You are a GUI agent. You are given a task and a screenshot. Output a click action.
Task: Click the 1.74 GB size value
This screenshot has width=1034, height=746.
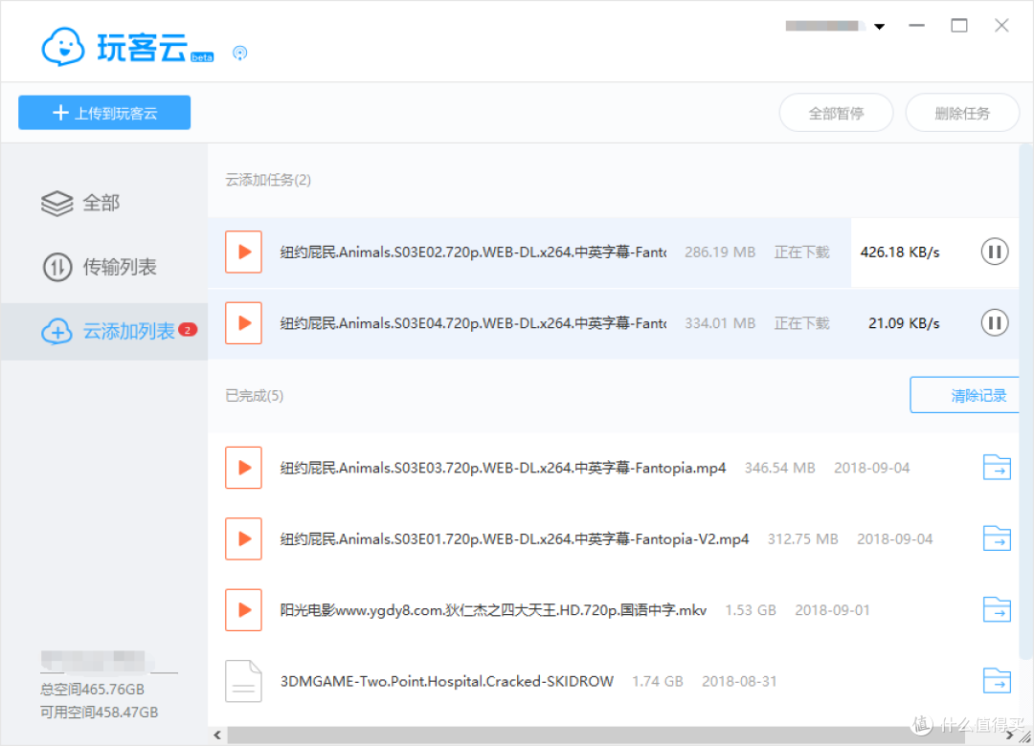[658, 681]
